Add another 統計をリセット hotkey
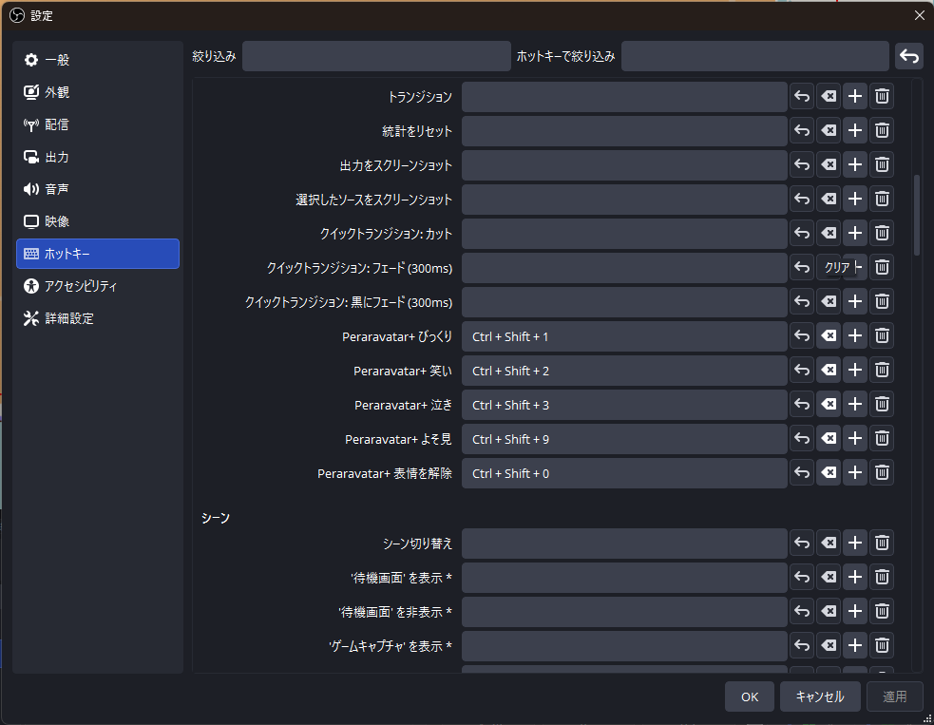934x725 pixels. tap(855, 130)
